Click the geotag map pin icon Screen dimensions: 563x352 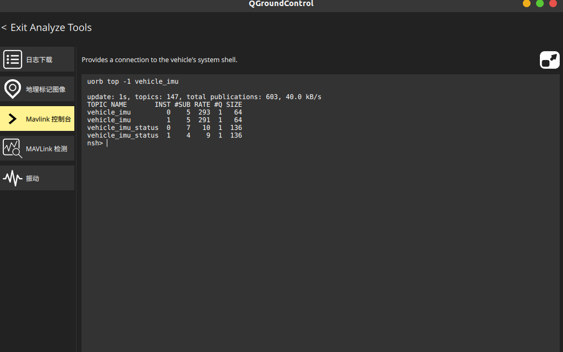pos(13,89)
